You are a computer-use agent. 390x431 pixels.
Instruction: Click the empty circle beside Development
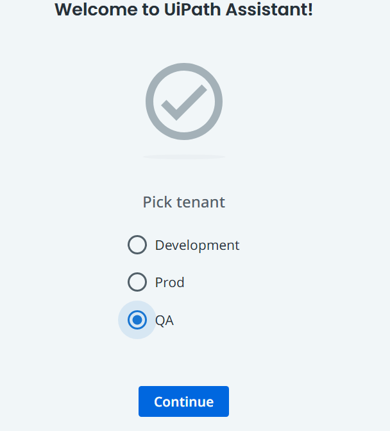tap(137, 245)
